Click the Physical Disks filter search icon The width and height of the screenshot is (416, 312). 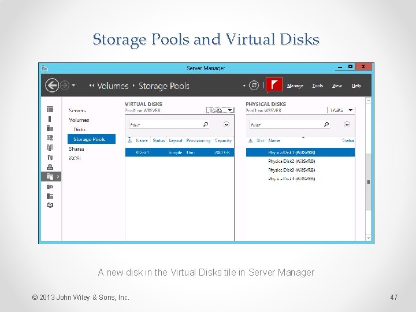pos(326,124)
